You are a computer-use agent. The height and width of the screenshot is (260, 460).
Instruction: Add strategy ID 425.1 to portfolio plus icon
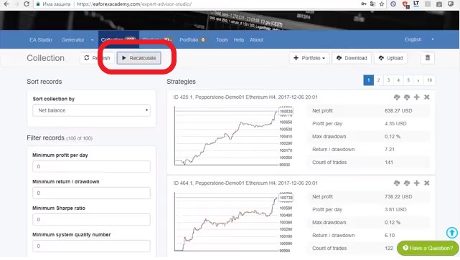click(x=416, y=97)
